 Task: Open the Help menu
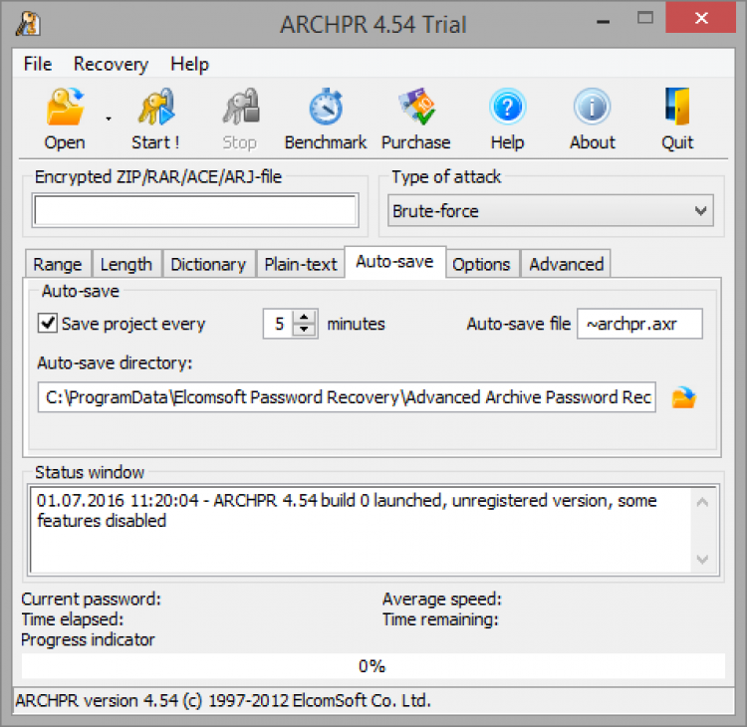(x=189, y=64)
